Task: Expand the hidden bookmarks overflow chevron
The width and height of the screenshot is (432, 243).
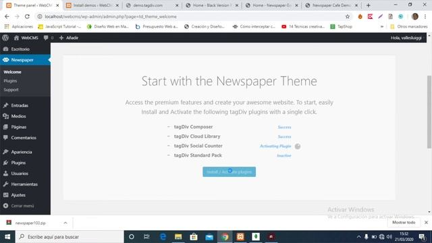Action: pyautogui.click(x=382, y=26)
